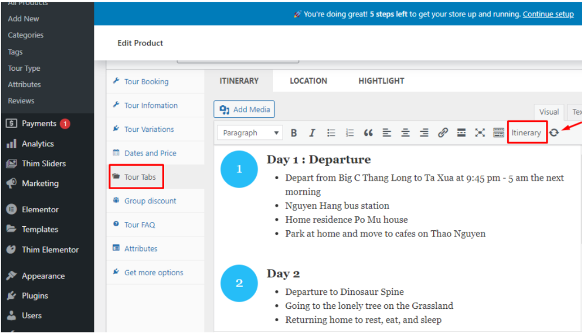Click the blue number 2 circle

coord(239,284)
